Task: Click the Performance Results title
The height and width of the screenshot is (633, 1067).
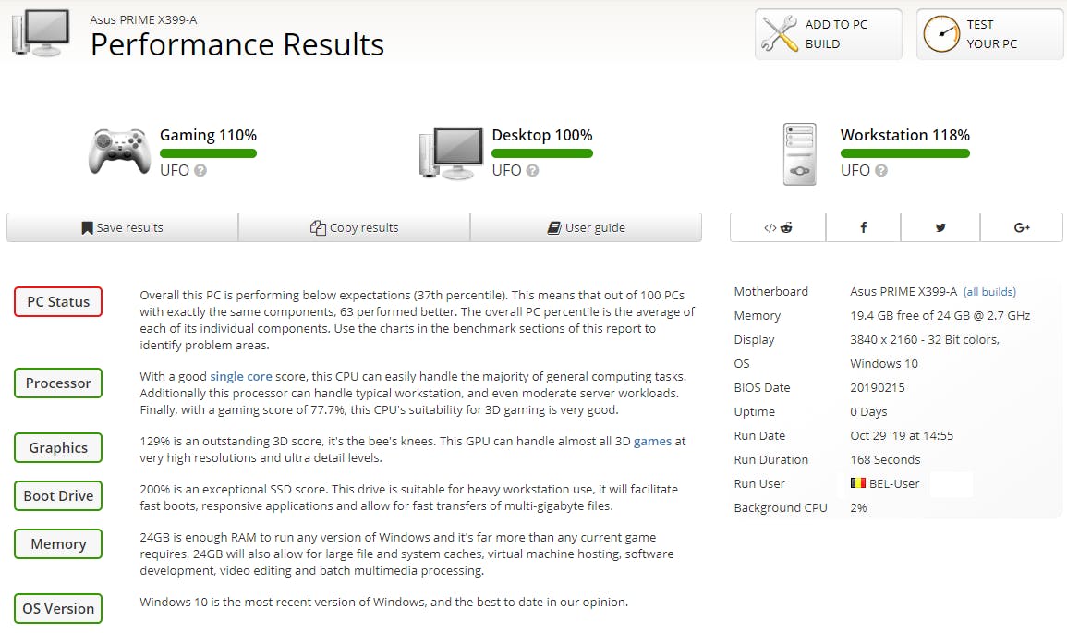Action: pos(237,44)
